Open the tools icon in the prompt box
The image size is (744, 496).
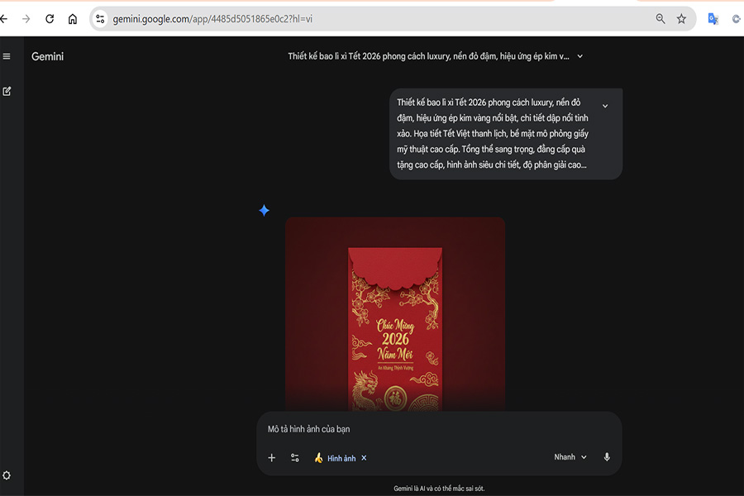[295, 458]
